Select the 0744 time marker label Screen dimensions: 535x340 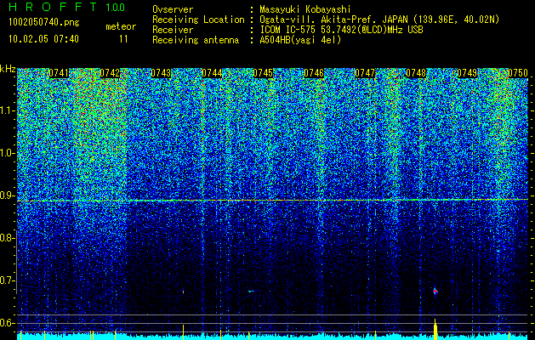pyautogui.click(x=212, y=73)
